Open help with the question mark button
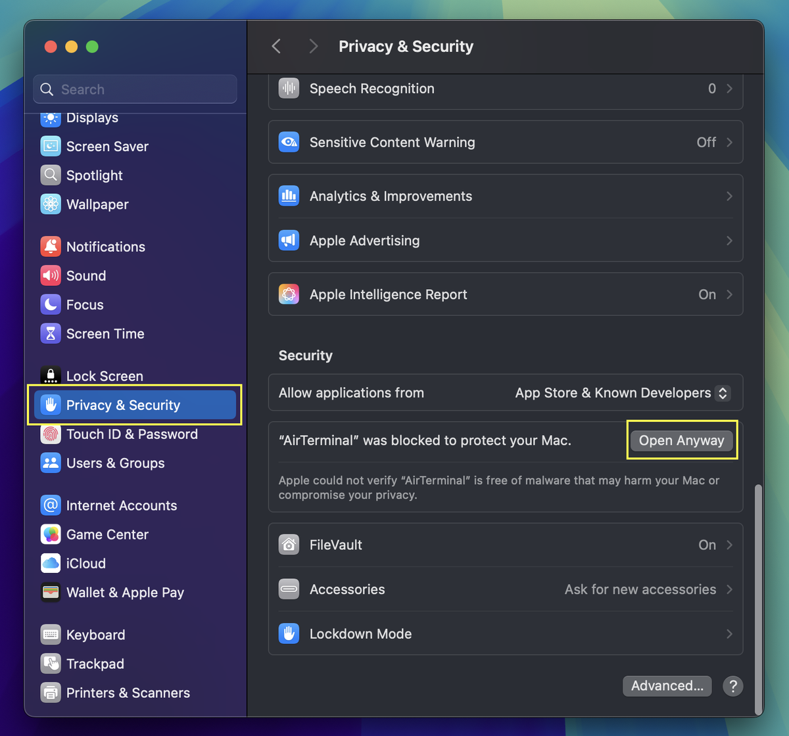This screenshot has width=789, height=736. tap(732, 686)
